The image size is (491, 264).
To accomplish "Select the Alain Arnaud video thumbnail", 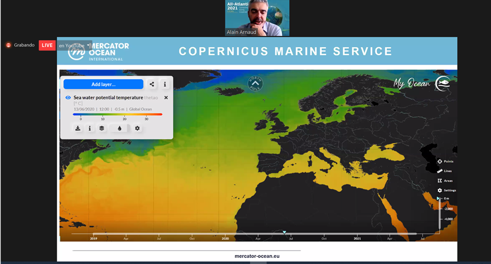I will (257, 18).
